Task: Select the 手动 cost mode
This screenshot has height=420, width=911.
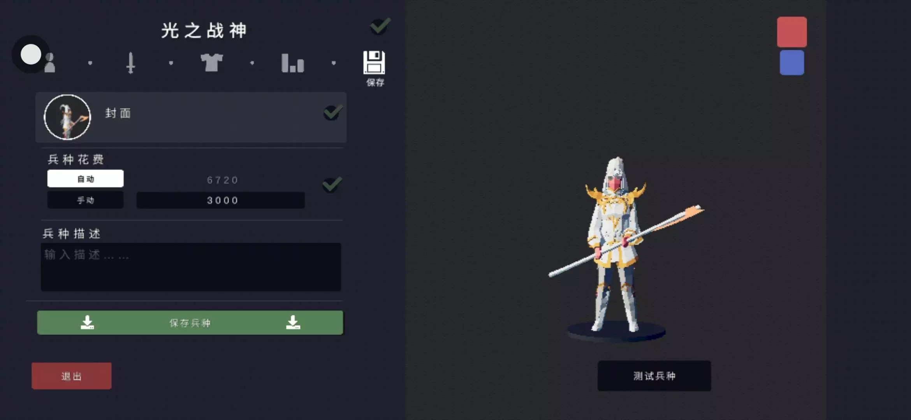Action: [85, 200]
